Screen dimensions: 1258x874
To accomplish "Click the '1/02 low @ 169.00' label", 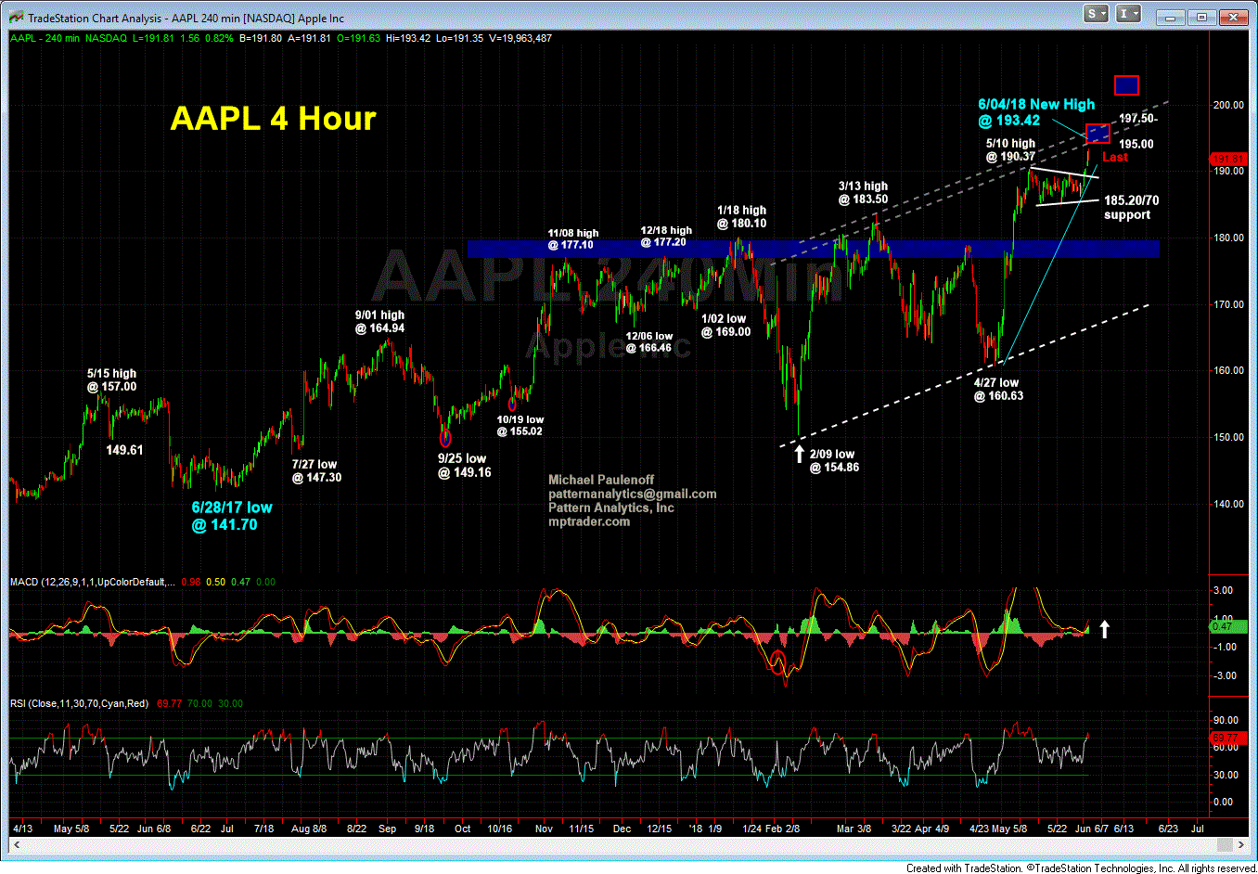I will pyautogui.click(x=725, y=325).
